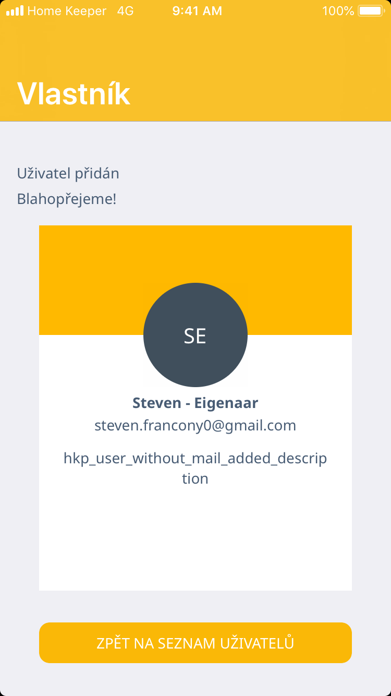Tap the gray background right of Blahopřejeme!
This screenshot has height=696, width=391.
(250, 199)
